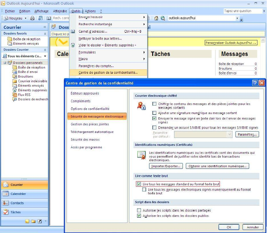Click the Notes icon at bottom of pane
Screen dimensions: 267x233
[x=27, y=221]
